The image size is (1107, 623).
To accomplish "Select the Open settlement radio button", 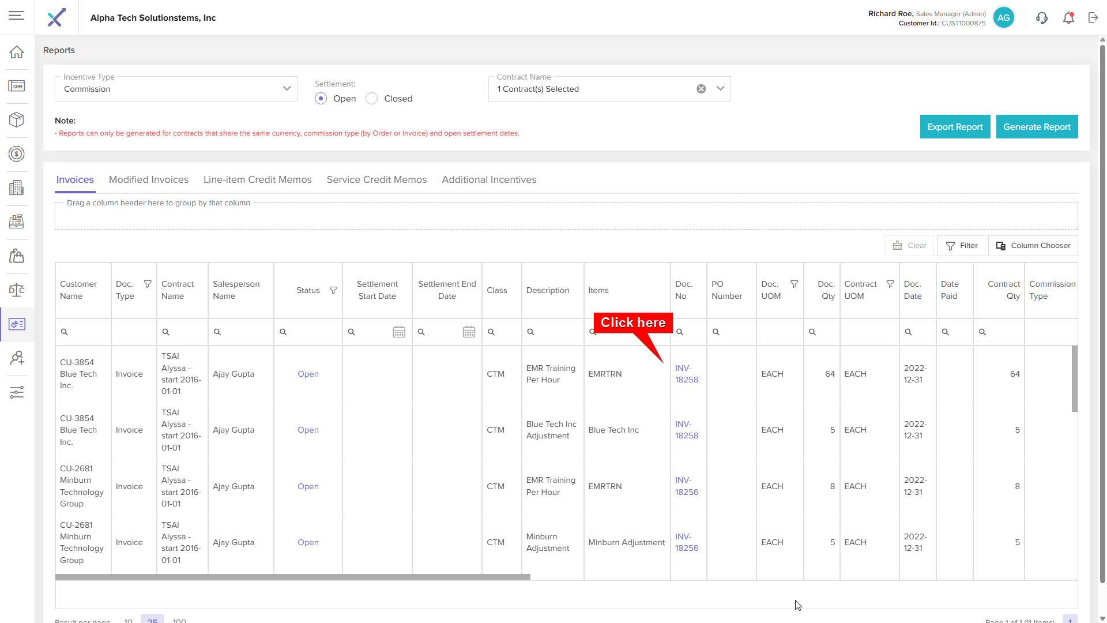I will click(321, 99).
